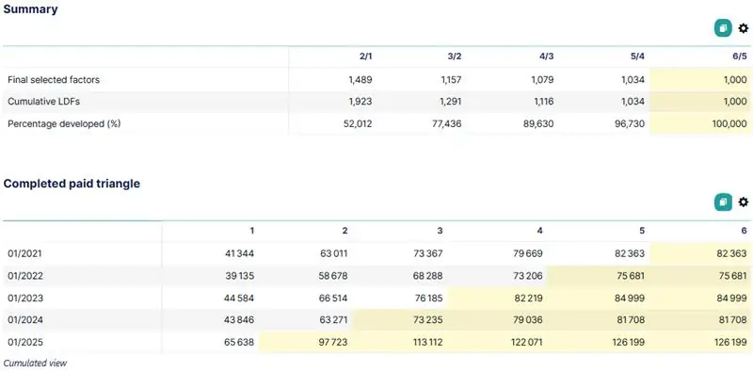Select development period 4 column header

540,231
